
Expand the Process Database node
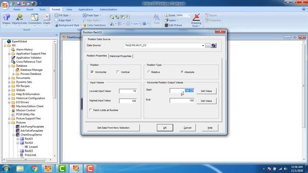[13, 74]
